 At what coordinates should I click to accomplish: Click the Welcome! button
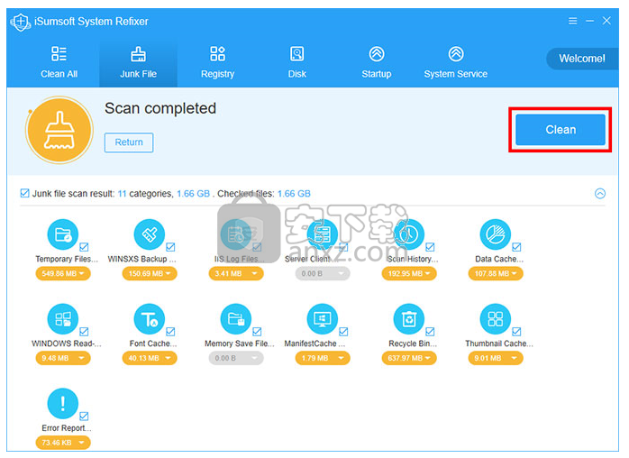pos(582,59)
